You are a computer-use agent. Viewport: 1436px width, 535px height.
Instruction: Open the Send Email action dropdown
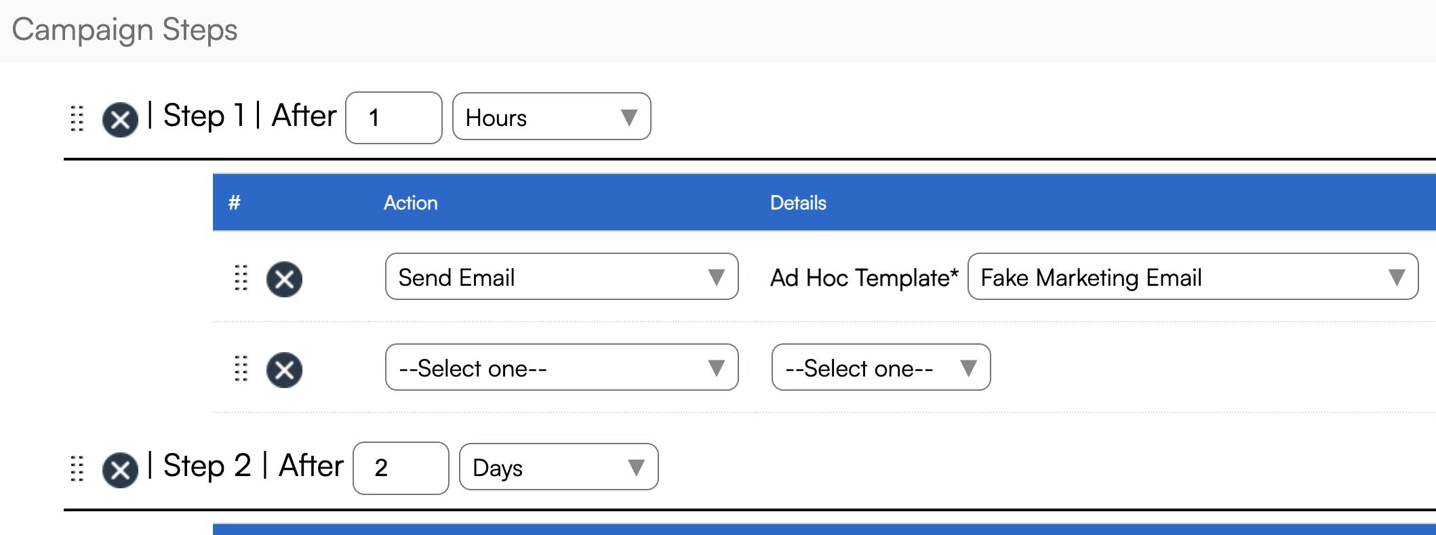pyautogui.click(x=561, y=276)
